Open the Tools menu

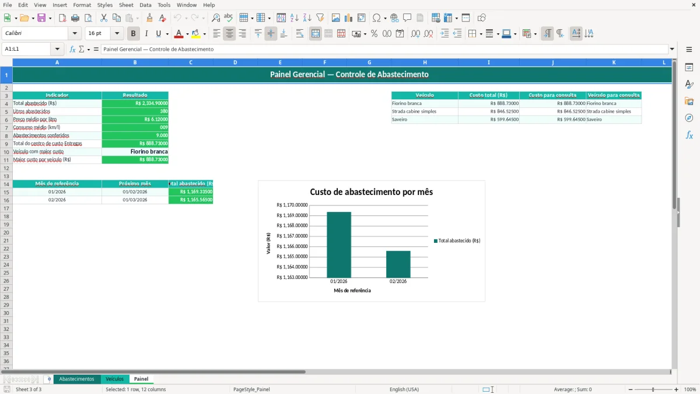164,5
